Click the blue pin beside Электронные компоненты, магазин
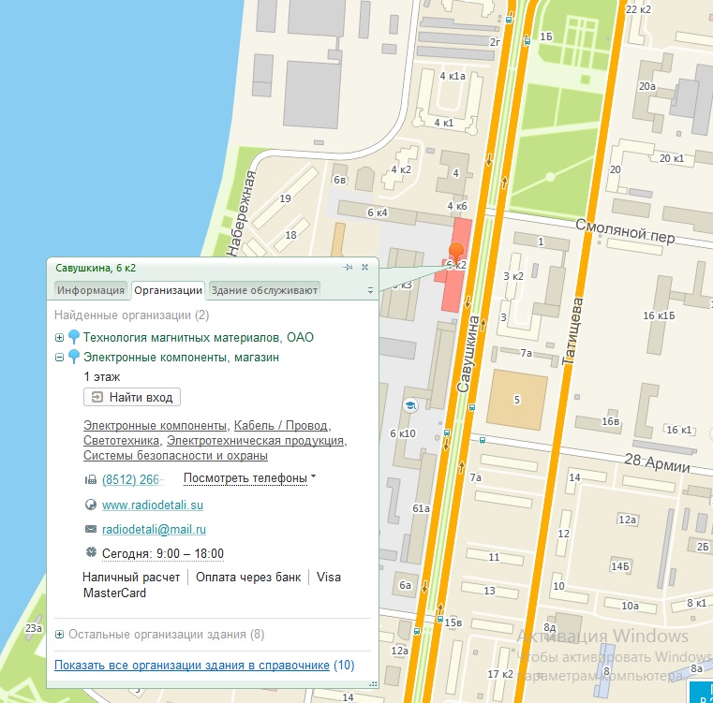 [74, 357]
